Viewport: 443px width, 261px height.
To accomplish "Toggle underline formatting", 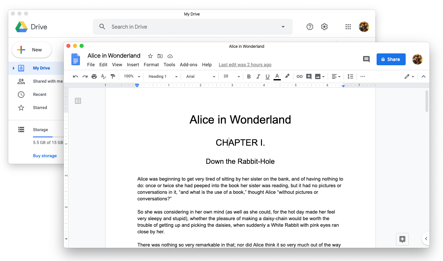I will click(x=268, y=76).
